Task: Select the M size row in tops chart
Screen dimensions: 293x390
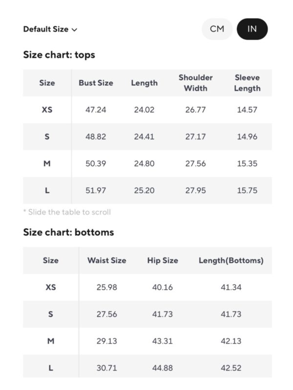Action: (147, 163)
